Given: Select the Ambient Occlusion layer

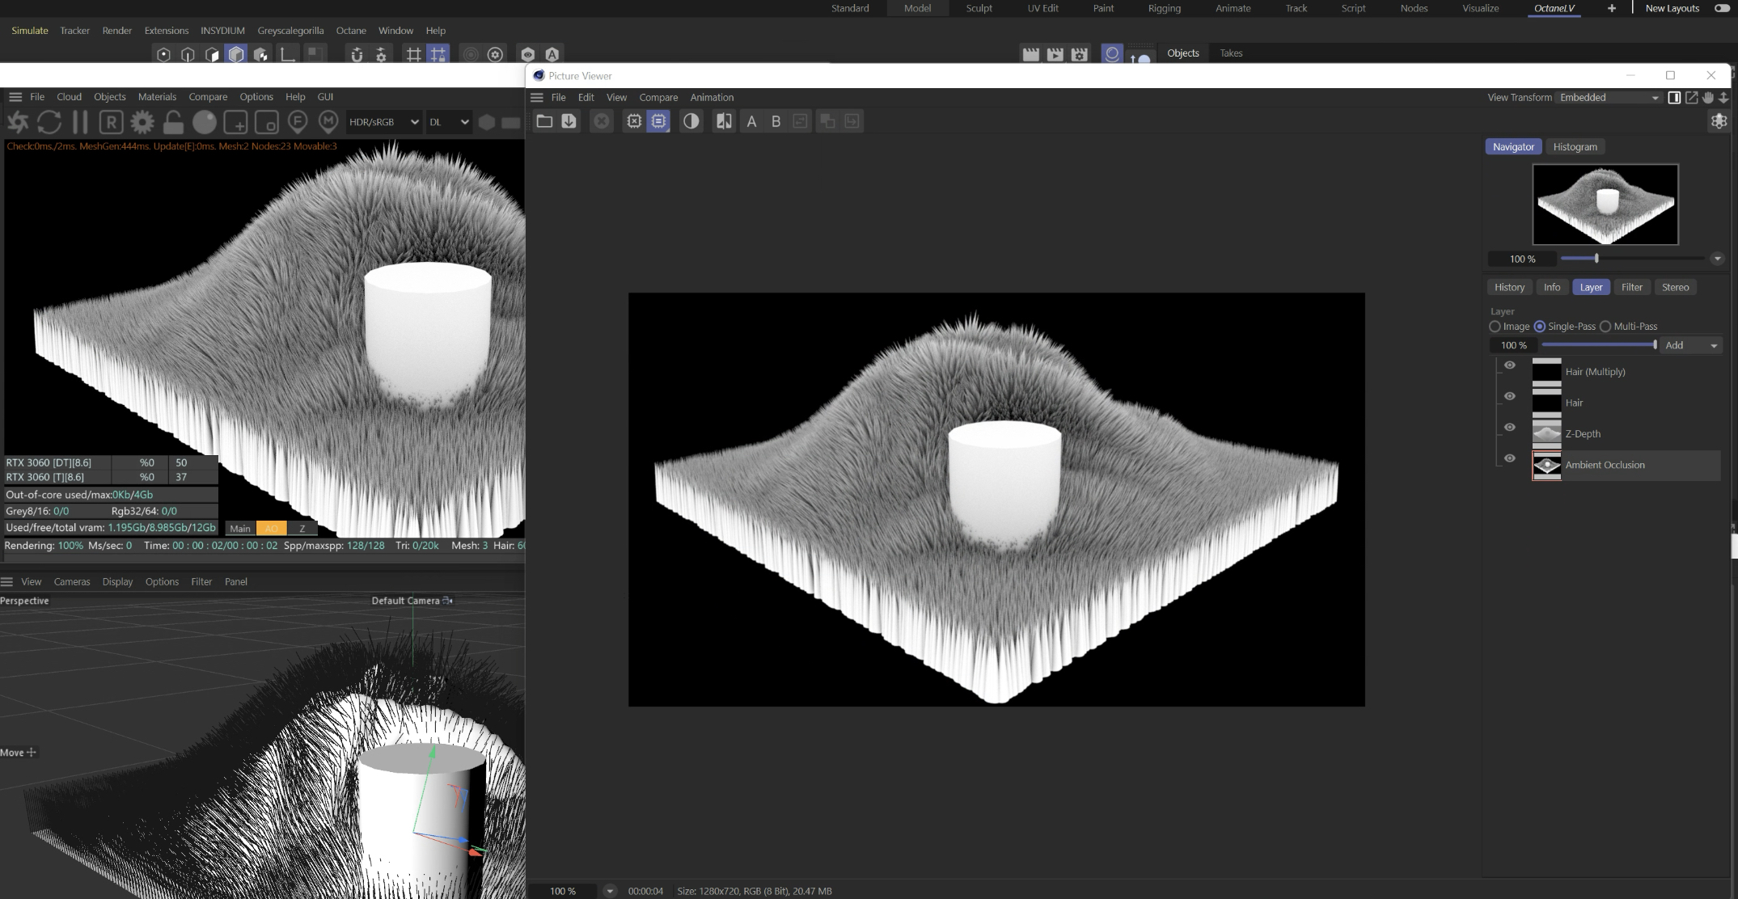Looking at the screenshot, I should coord(1605,465).
